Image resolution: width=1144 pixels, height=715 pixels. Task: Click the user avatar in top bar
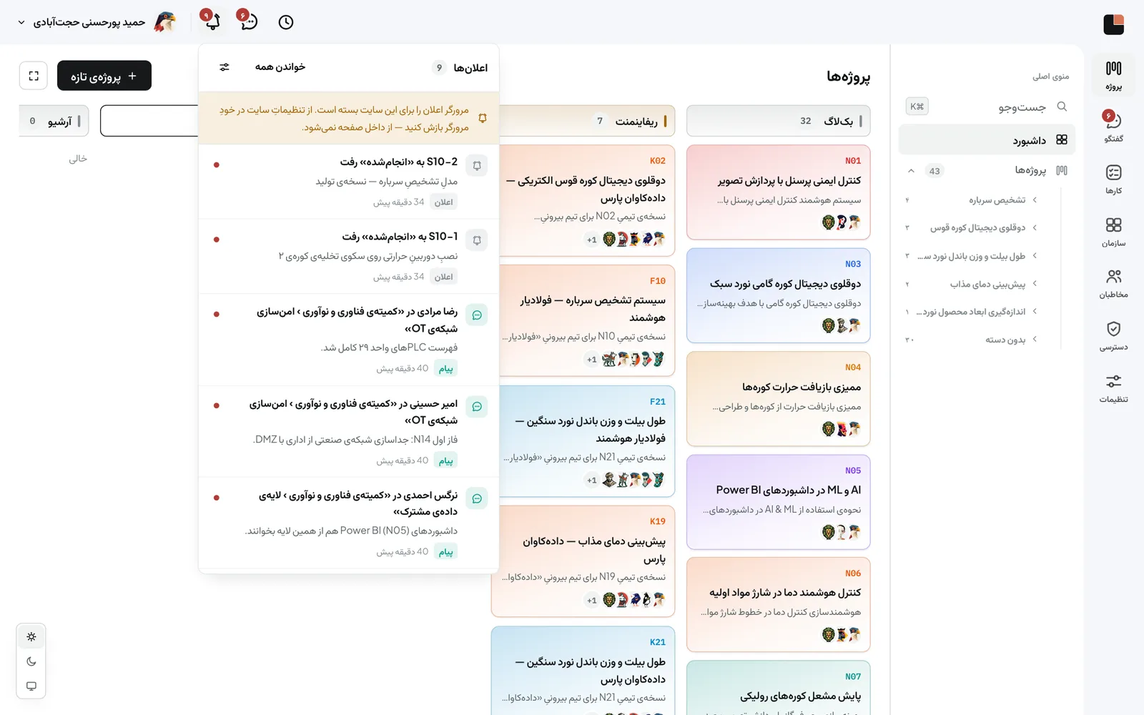coord(165,22)
